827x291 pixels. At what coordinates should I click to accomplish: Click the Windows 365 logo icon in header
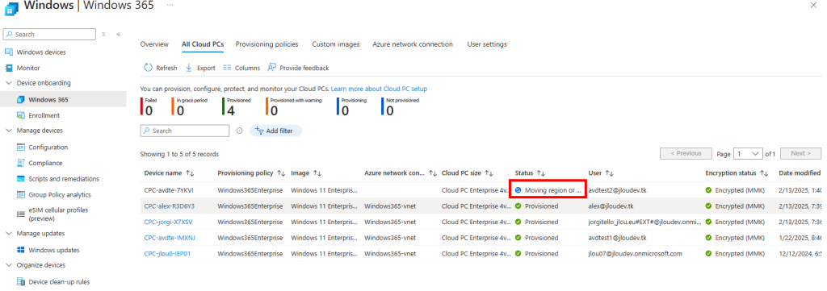[x=11, y=8]
